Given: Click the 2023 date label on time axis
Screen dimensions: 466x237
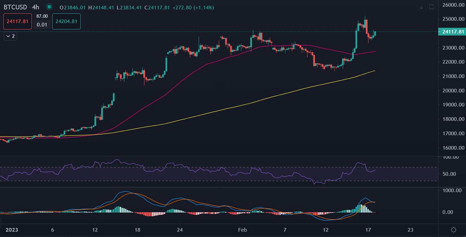Looking at the screenshot, I should pyautogui.click(x=12, y=230).
